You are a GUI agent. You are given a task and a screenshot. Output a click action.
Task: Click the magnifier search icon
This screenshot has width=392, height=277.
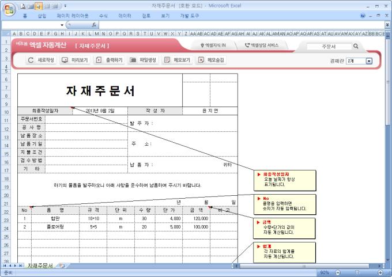(x=356, y=46)
